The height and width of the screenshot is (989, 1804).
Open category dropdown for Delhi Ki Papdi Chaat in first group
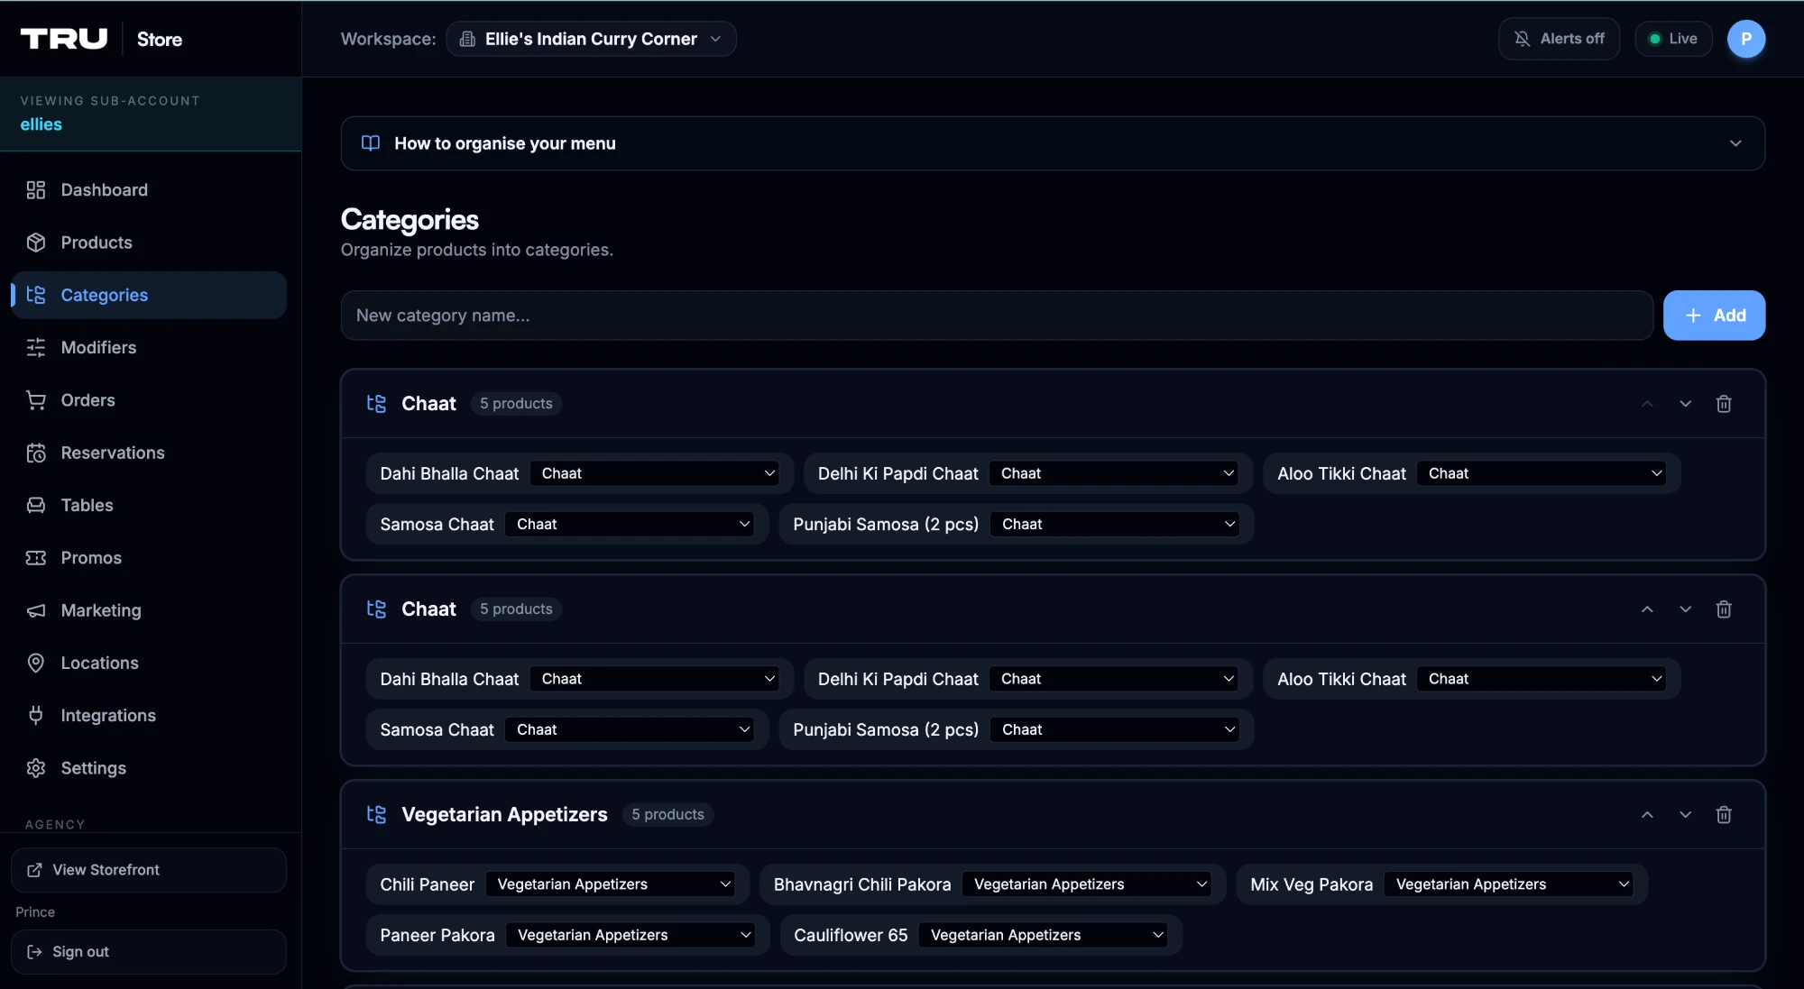[1115, 473]
